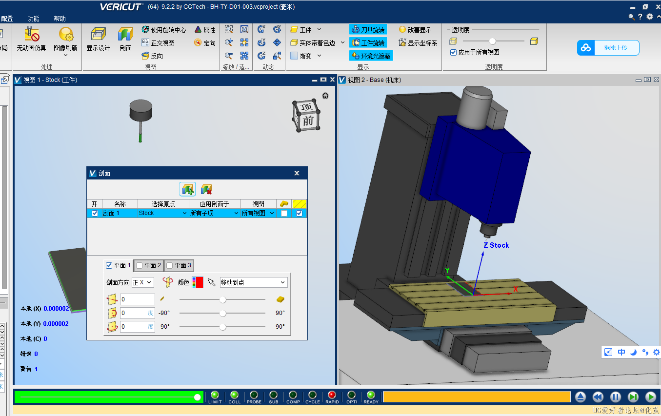This screenshot has height=416, width=661.
Task: Open the 配置 menu
Action: click(x=7, y=19)
